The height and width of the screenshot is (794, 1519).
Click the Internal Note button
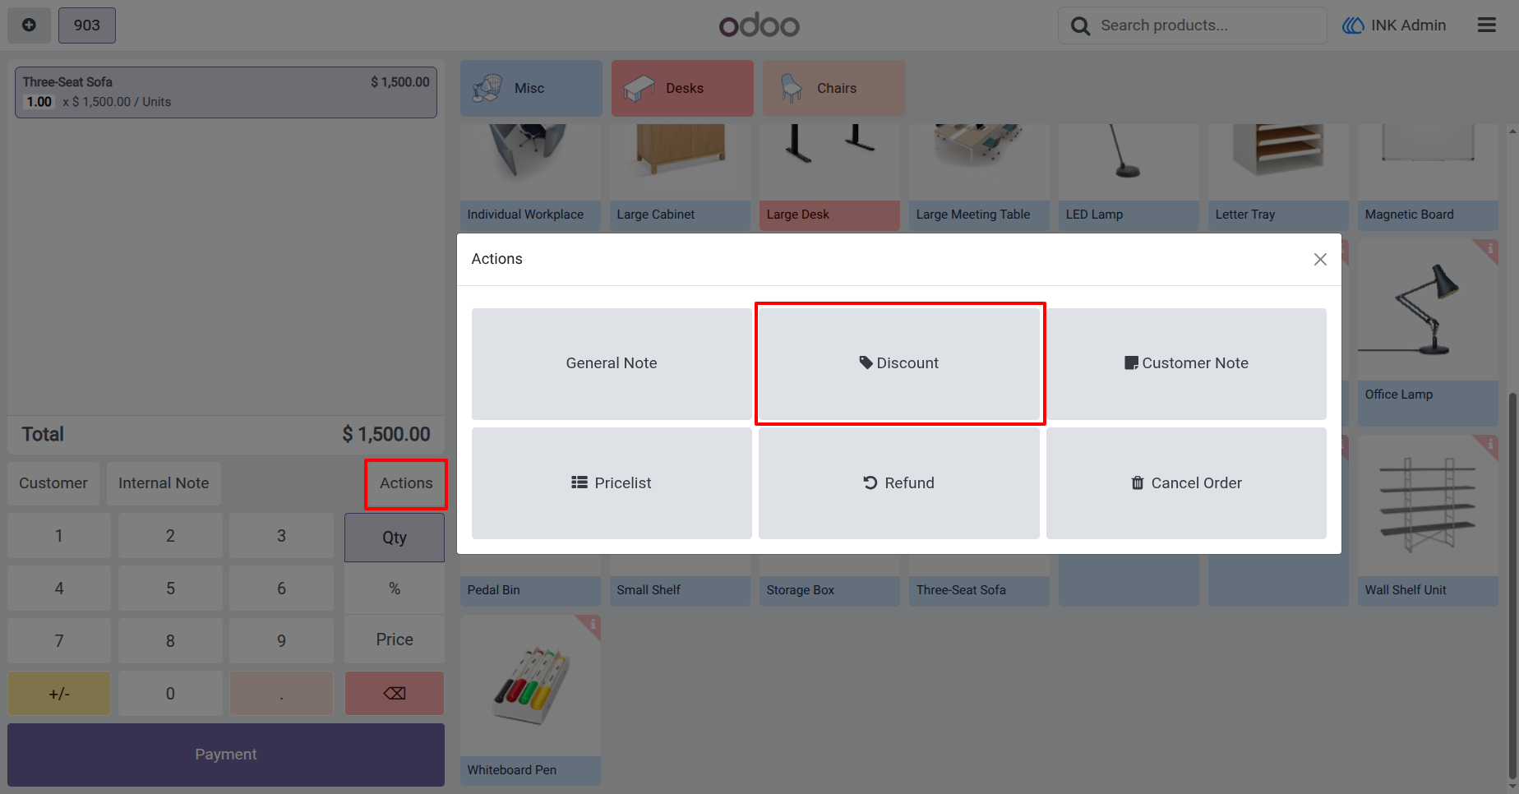coord(164,483)
